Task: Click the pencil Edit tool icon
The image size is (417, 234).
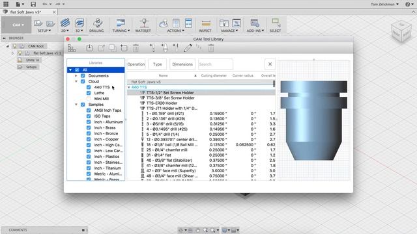Action: pos(188,48)
